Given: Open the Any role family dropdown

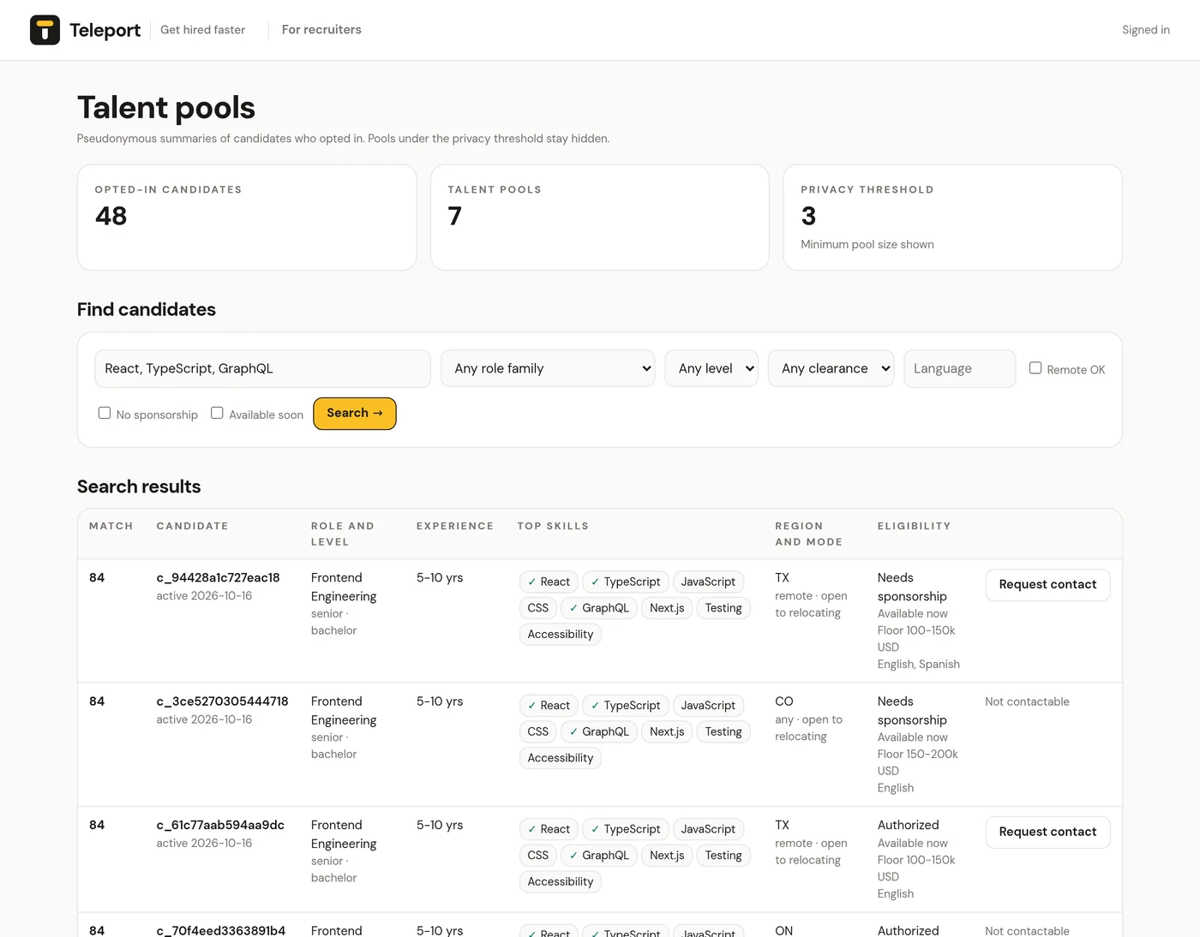Looking at the screenshot, I should point(548,368).
